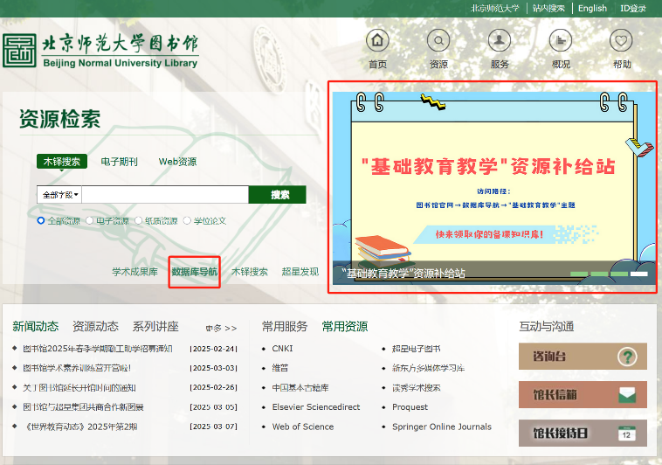662x465 pixels.
Task: Open the 馆长信箱 button
Action: (x=583, y=394)
